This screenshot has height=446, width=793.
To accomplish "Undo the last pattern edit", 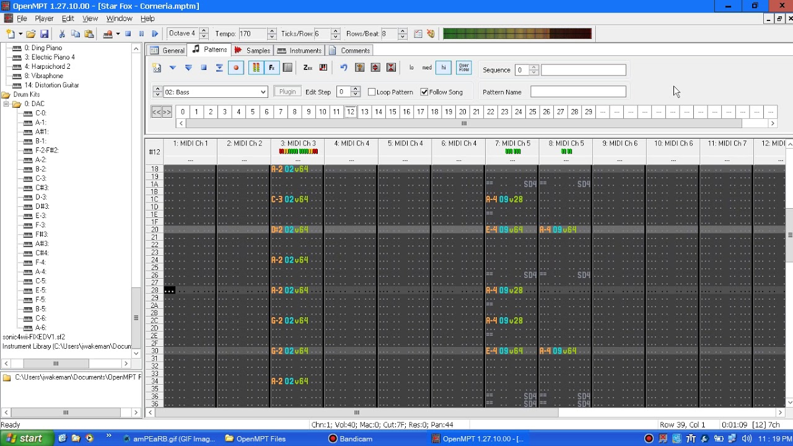I will click(x=344, y=68).
